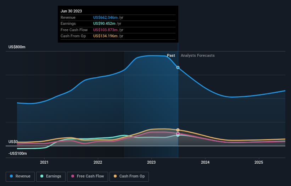
Task: Click the US$800m y-axis label
Action: 17,47
